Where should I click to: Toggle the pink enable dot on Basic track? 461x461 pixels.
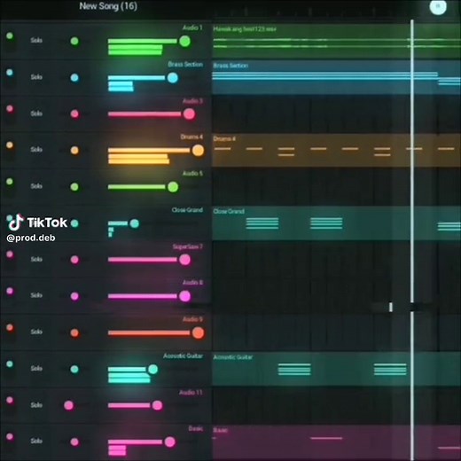click(x=10, y=436)
